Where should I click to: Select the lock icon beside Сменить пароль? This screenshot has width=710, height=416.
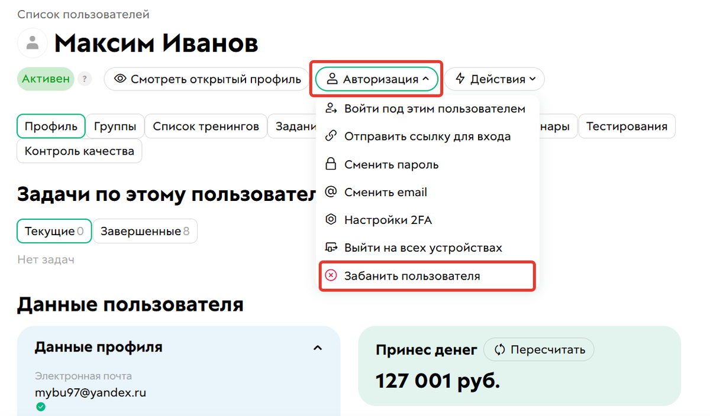click(330, 164)
